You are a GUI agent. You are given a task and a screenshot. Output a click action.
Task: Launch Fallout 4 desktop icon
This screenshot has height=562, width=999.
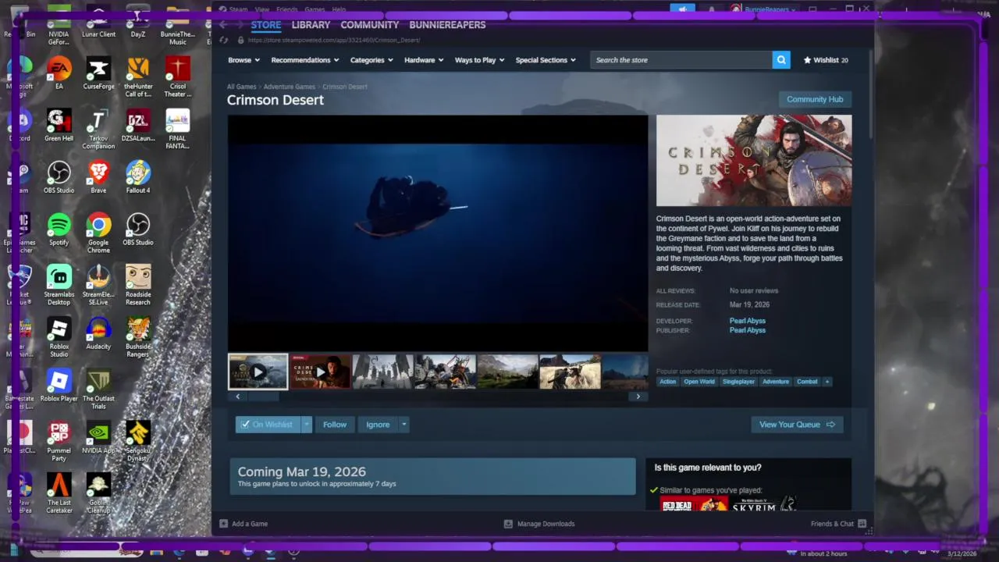tap(138, 177)
